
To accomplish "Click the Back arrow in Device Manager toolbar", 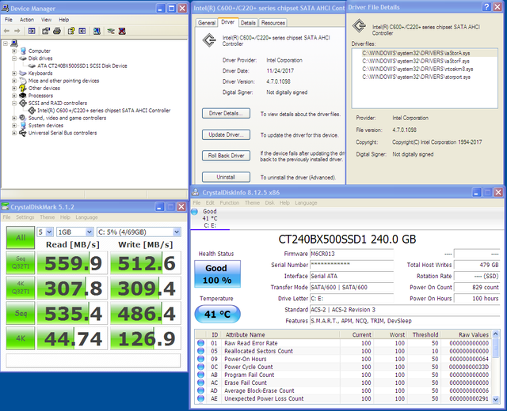I will coord(6,31).
